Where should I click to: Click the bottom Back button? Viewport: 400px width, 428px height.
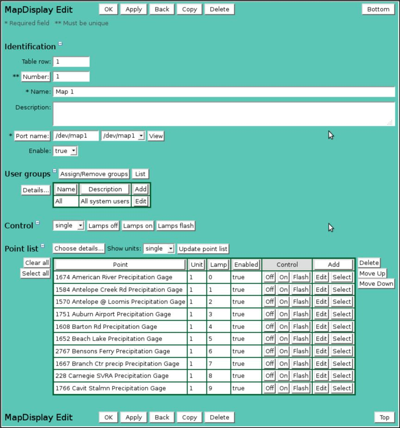pyautogui.click(x=162, y=417)
